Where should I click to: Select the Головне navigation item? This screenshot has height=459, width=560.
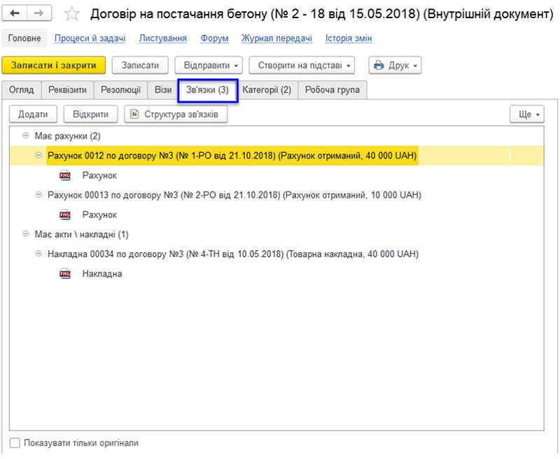(24, 38)
